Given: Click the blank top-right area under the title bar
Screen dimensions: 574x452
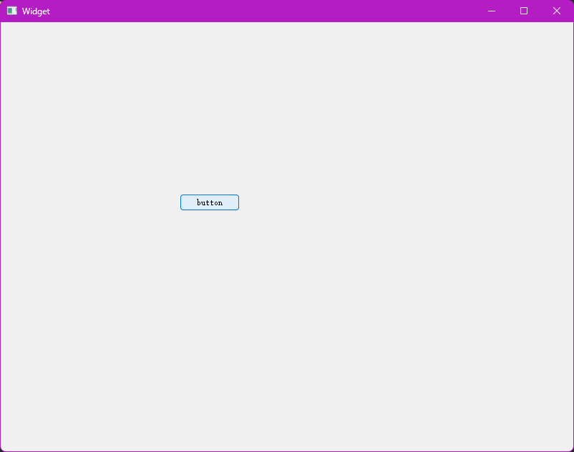Looking at the screenshot, I should point(515,57).
